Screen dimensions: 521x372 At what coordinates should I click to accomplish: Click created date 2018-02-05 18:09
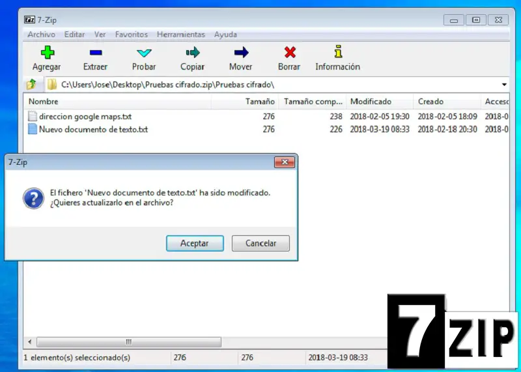[447, 117]
